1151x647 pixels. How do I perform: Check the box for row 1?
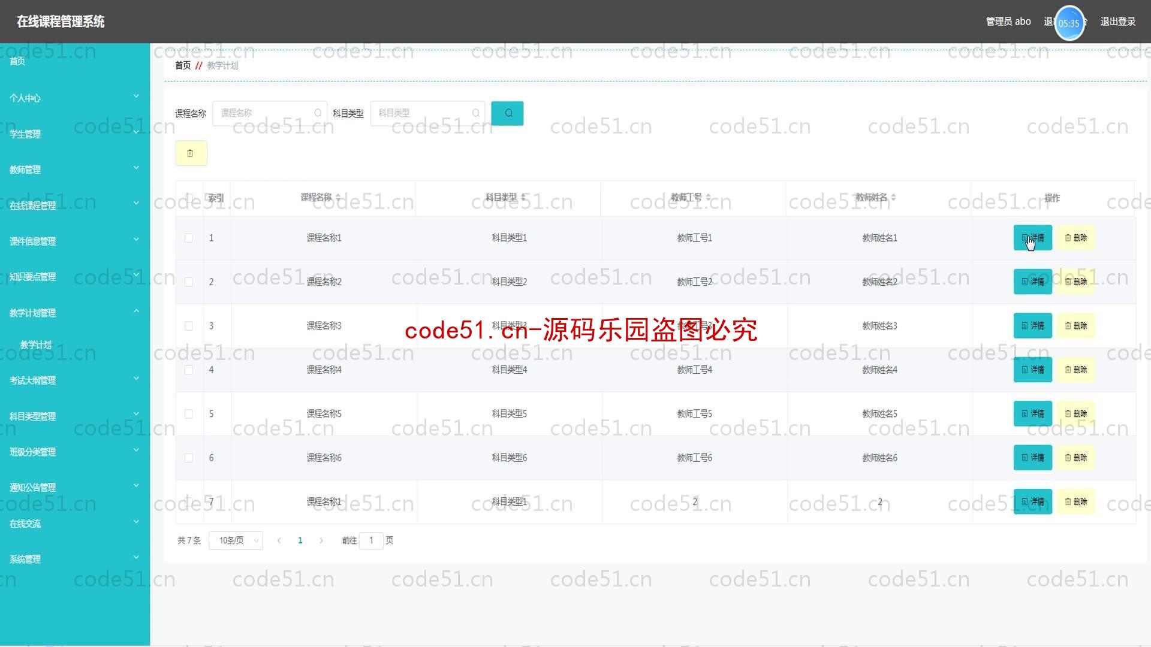(188, 238)
